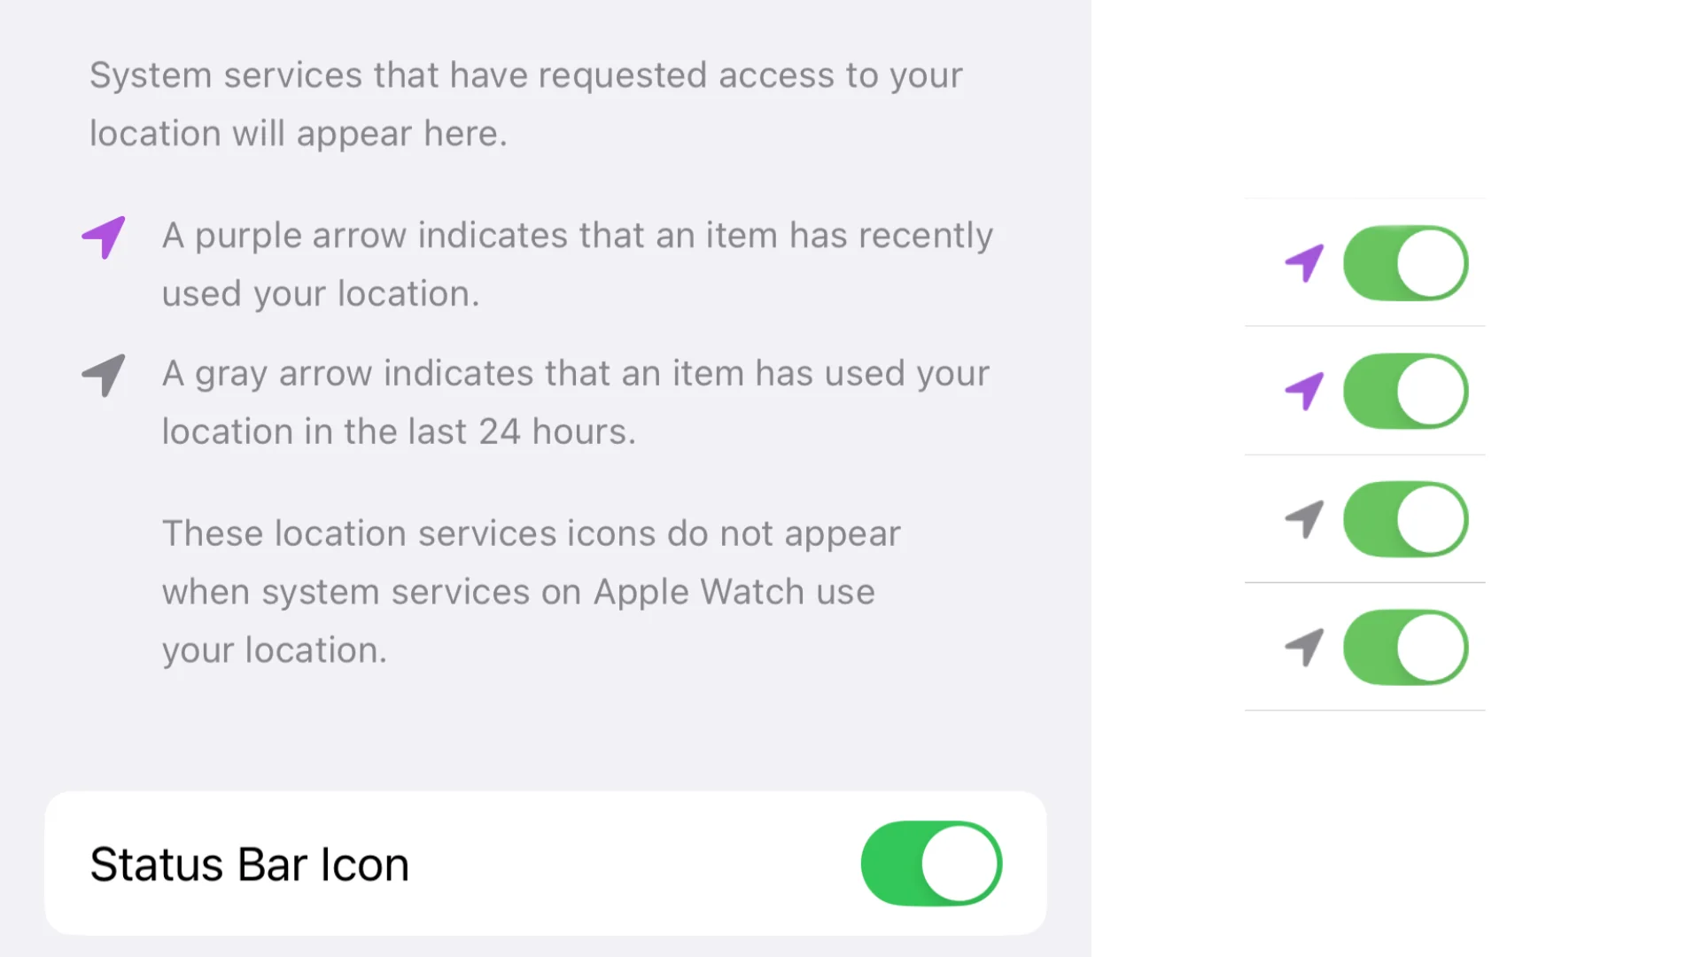Switch off the third toggle with gray arrow
This screenshot has width=1701, height=957.
(x=1405, y=519)
